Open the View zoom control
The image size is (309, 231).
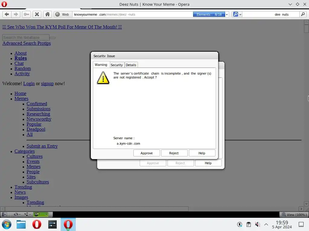point(294,214)
